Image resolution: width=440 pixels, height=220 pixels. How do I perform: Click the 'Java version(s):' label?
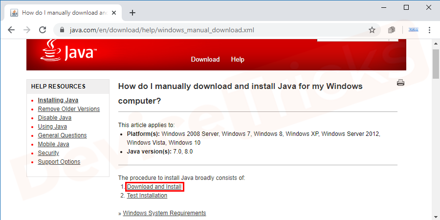point(149,152)
